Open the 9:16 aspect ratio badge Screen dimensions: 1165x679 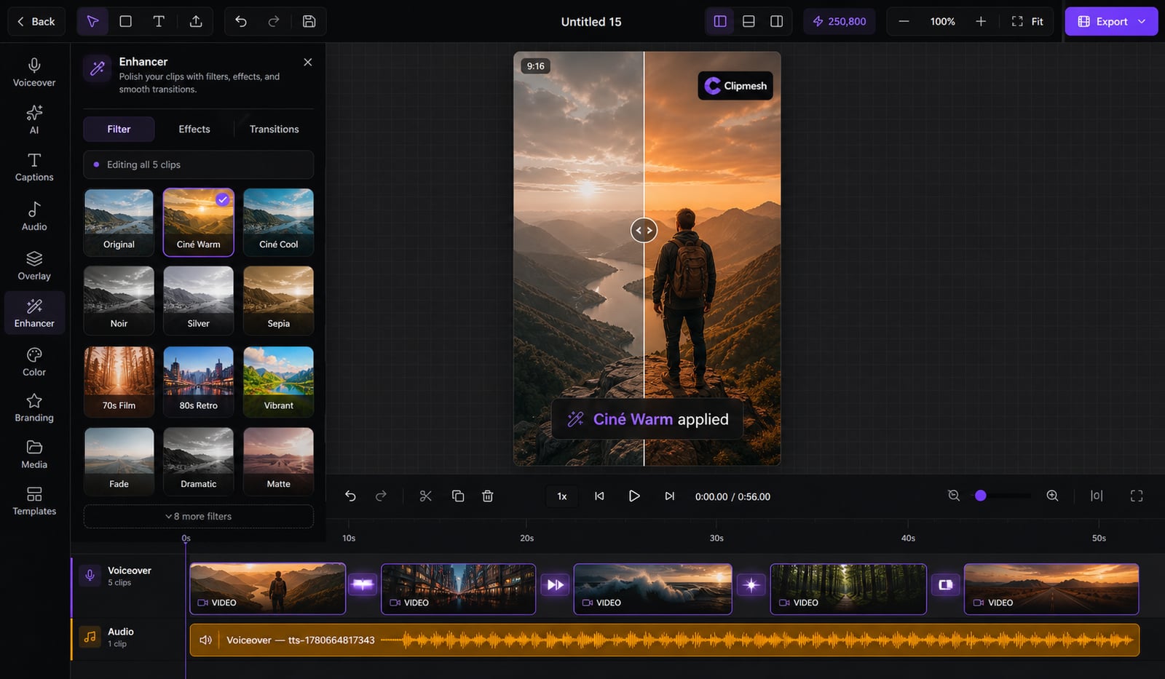click(x=536, y=66)
